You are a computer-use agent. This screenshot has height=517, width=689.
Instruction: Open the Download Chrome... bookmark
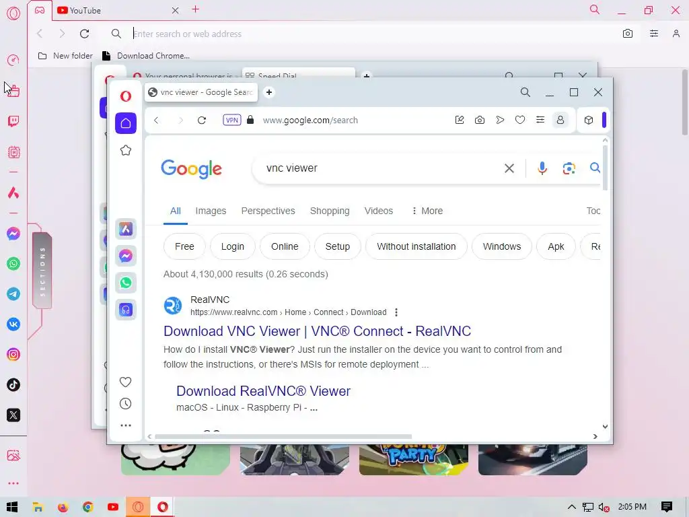click(x=146, y=56)
